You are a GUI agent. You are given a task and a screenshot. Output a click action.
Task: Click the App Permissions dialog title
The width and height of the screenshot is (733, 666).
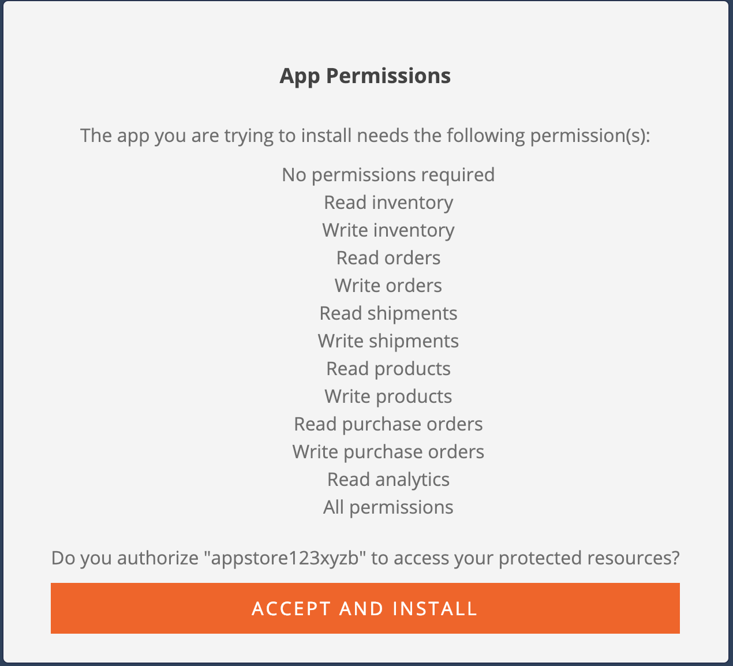tap(365, 75)
